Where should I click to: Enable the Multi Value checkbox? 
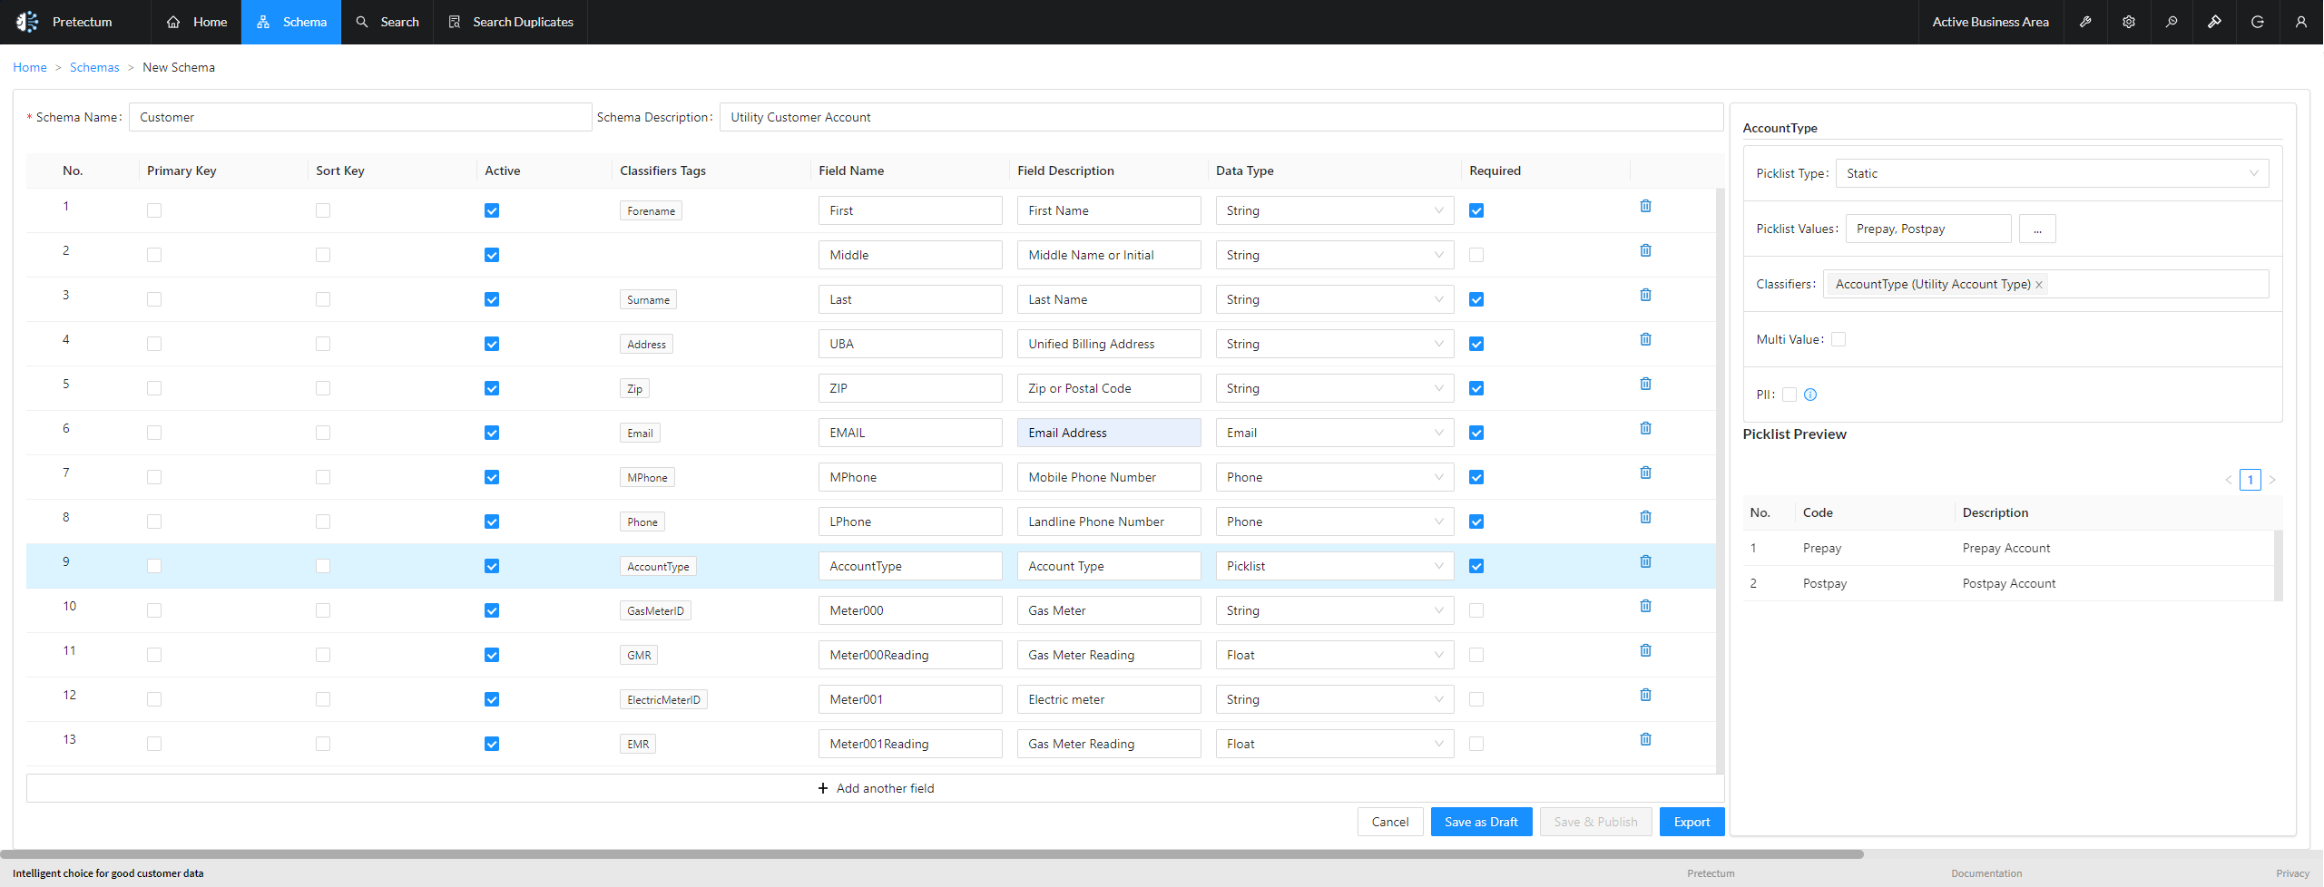1839,339
